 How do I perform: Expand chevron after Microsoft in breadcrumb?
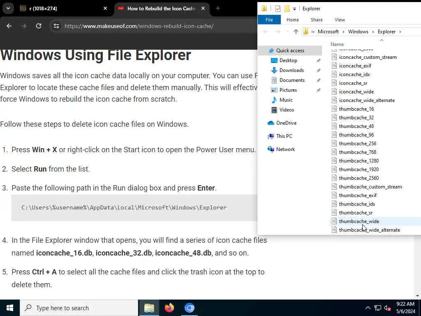pyautogui.click(x=343, y=32)
